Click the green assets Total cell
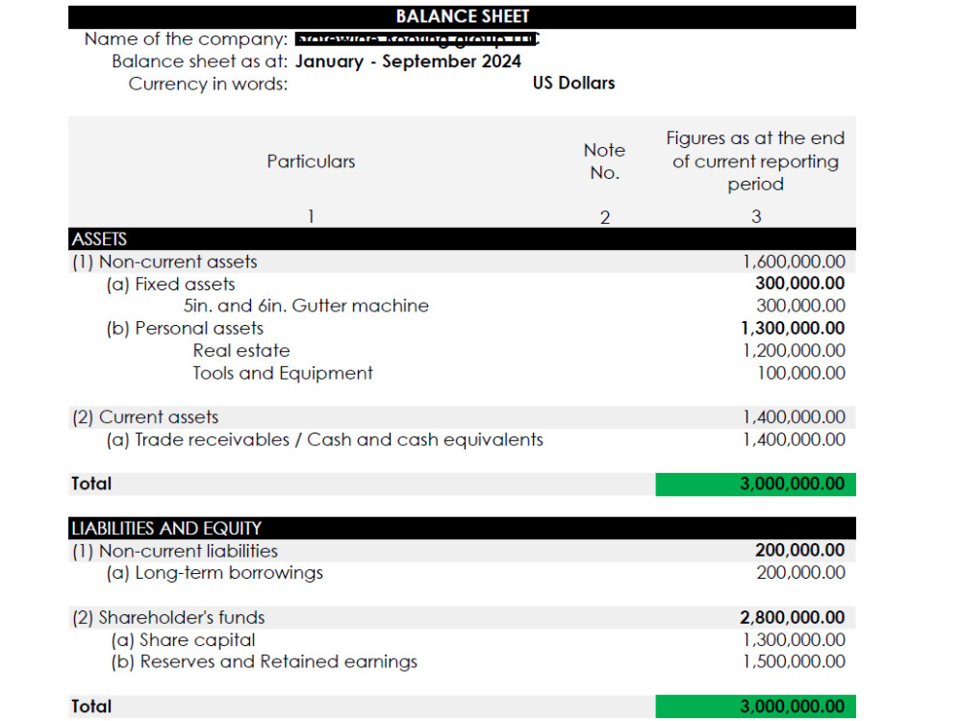 coord(755,484)
